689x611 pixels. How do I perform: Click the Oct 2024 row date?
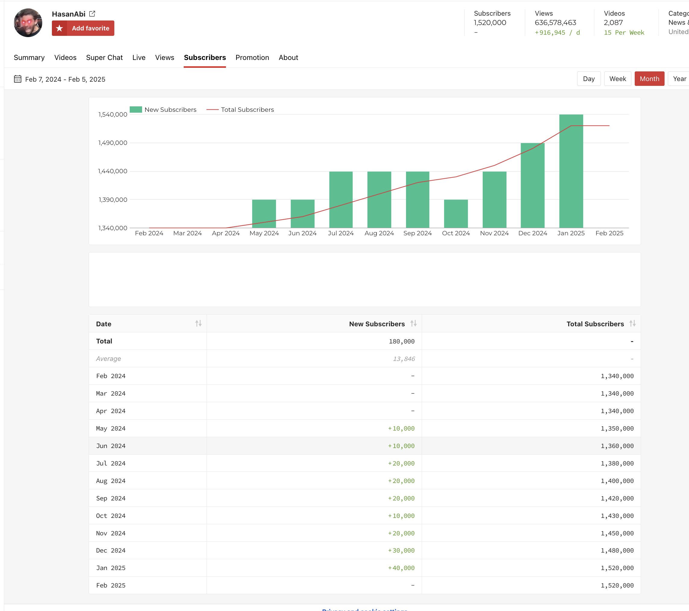(111, 516)
